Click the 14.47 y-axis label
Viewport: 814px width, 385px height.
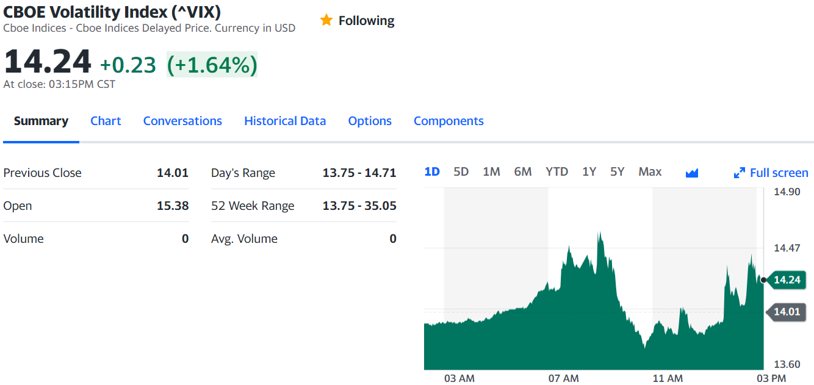click(787, 248)
